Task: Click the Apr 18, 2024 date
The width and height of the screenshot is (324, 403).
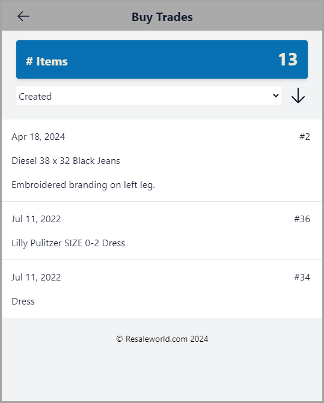Action: (38, 137)
